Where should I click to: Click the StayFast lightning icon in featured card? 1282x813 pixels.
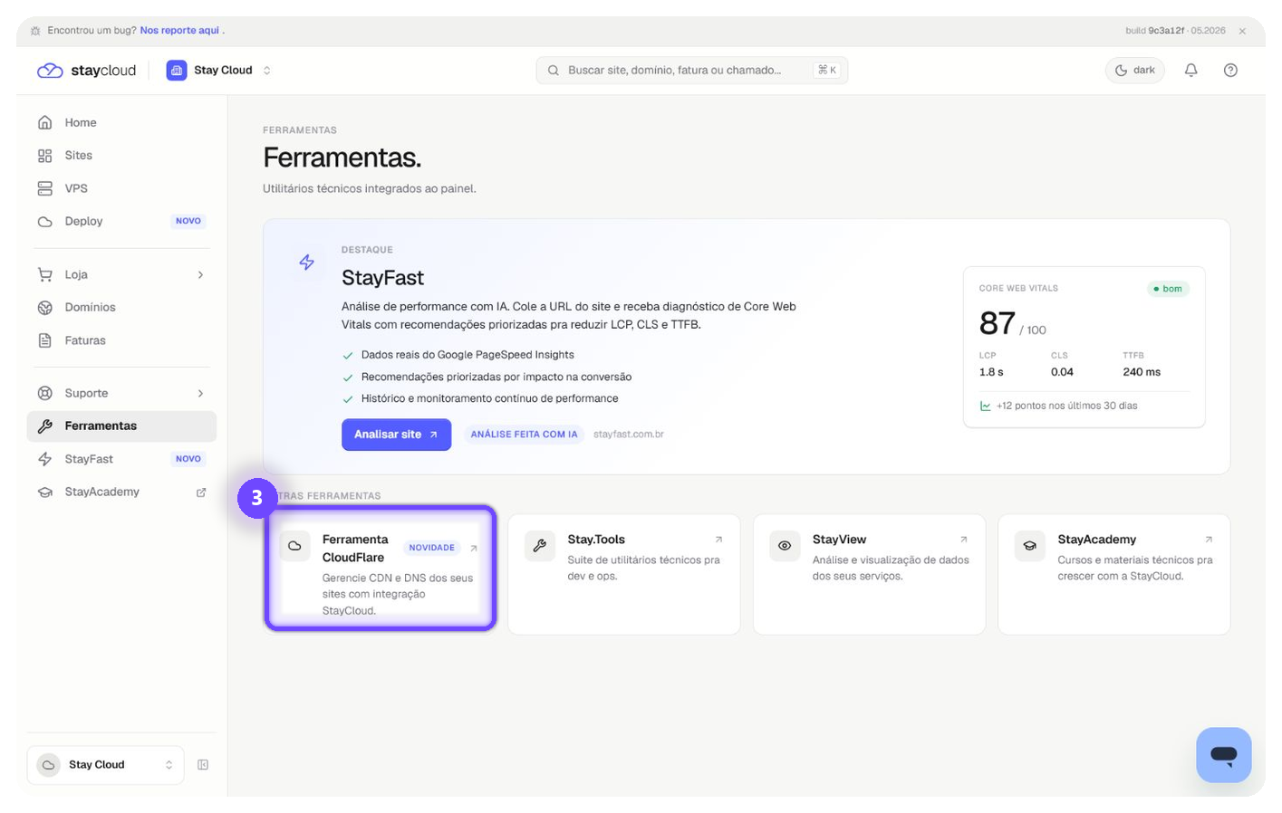click(x=307, y=262)
